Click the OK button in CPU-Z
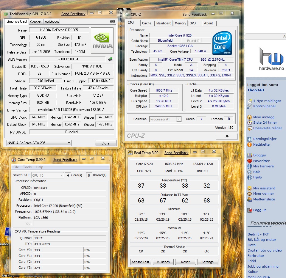The height and width of the screenshot is (278, 286). tap(227, 136)
